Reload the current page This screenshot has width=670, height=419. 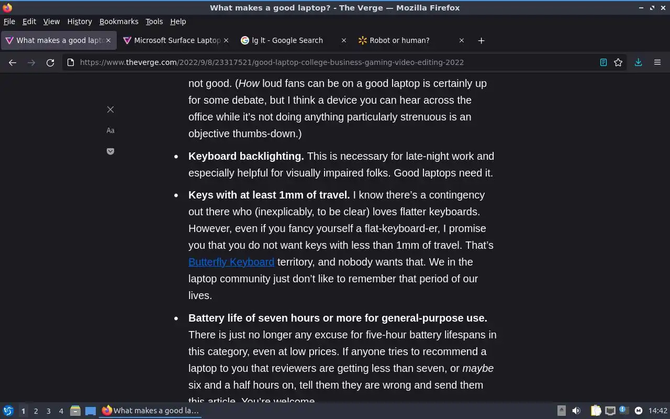click(50, 62)
